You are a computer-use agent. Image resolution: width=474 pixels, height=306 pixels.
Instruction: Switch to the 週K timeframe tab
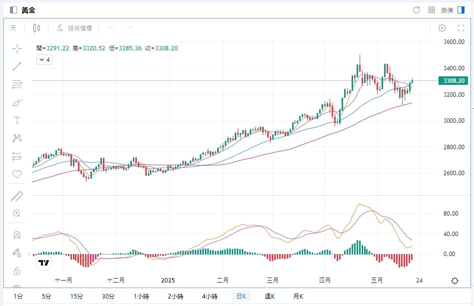point(270,297)
